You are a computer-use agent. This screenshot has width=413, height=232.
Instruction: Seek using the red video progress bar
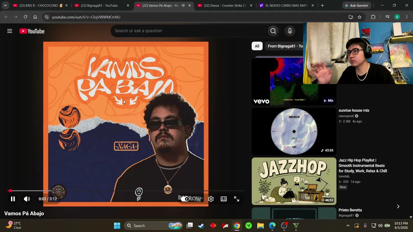point(126,191)
